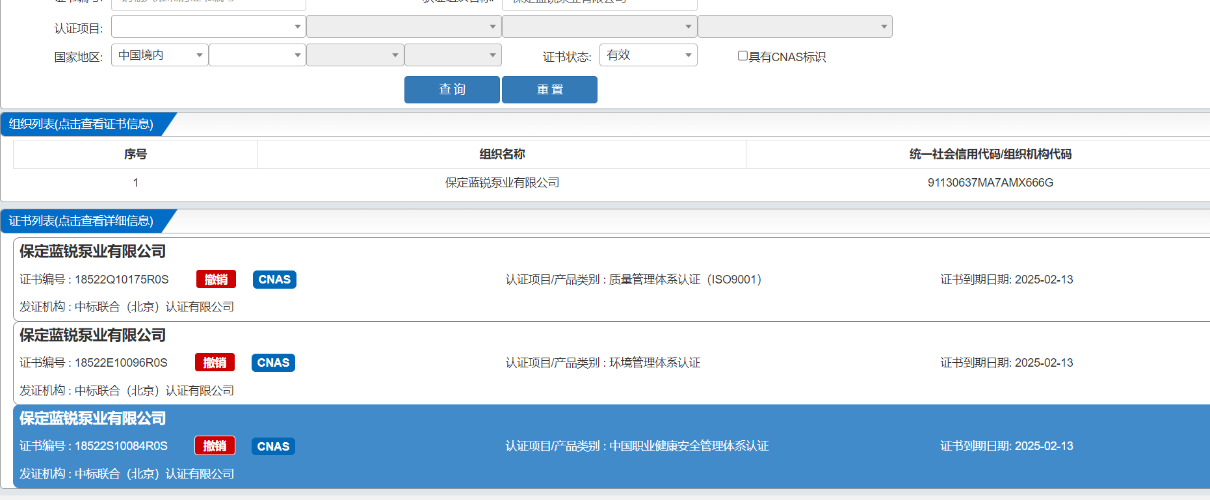
Task: Click CNAS badge on certificate 18522S10084R0S
Action: (273, 446)
